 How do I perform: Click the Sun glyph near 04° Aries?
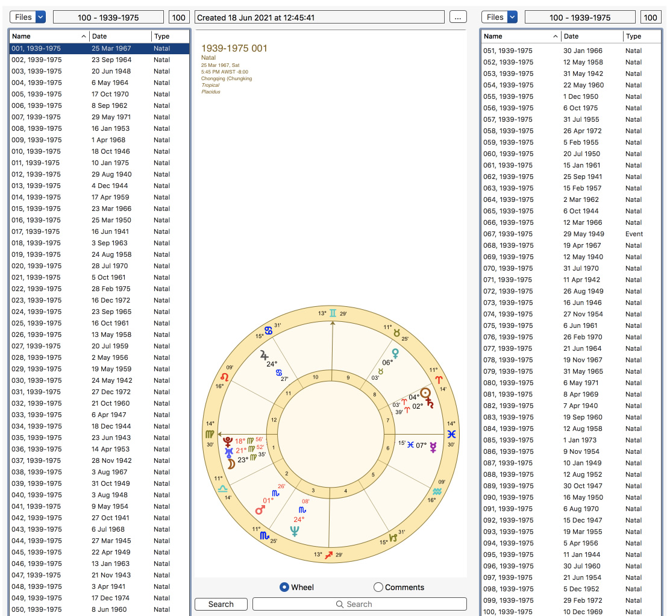(425, 393)
